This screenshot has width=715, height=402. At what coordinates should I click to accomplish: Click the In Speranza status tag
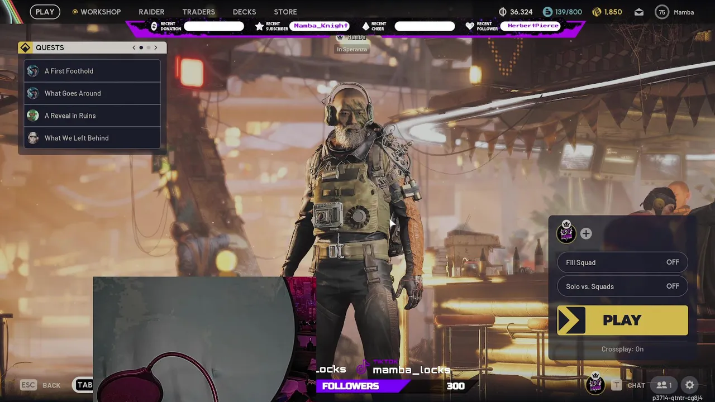pos(352,49)
